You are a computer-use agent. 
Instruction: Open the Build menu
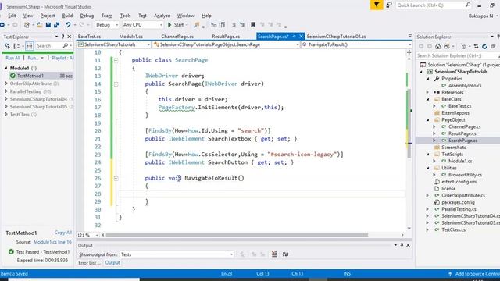tap(67, 16)
